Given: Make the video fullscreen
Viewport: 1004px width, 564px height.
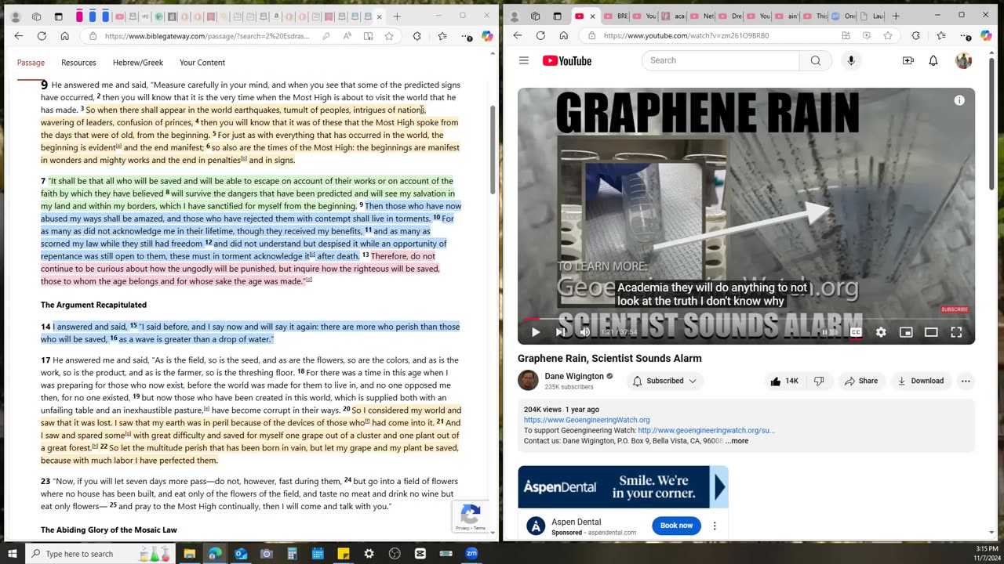Looking at the screenshot, I should 956,332.
